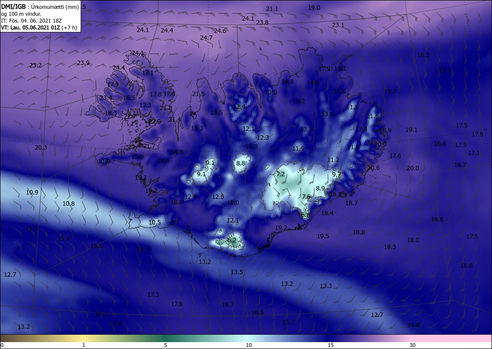The height and width of the screenshot is (349, 492).
Task: Click the 16.3 value in the northeast ocean
Action: pos(423,55)
